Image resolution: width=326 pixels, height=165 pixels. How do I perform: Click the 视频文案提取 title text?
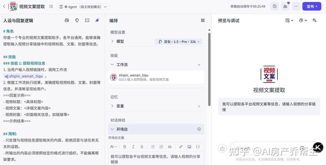pos(32,7)
